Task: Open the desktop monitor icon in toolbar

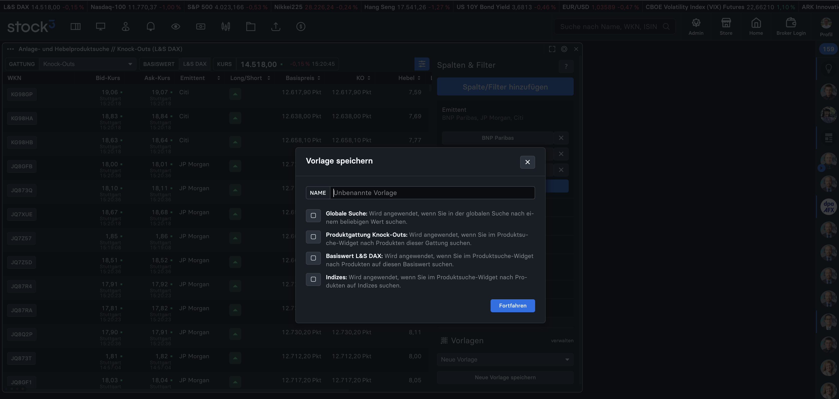Action: pos(101,27)
